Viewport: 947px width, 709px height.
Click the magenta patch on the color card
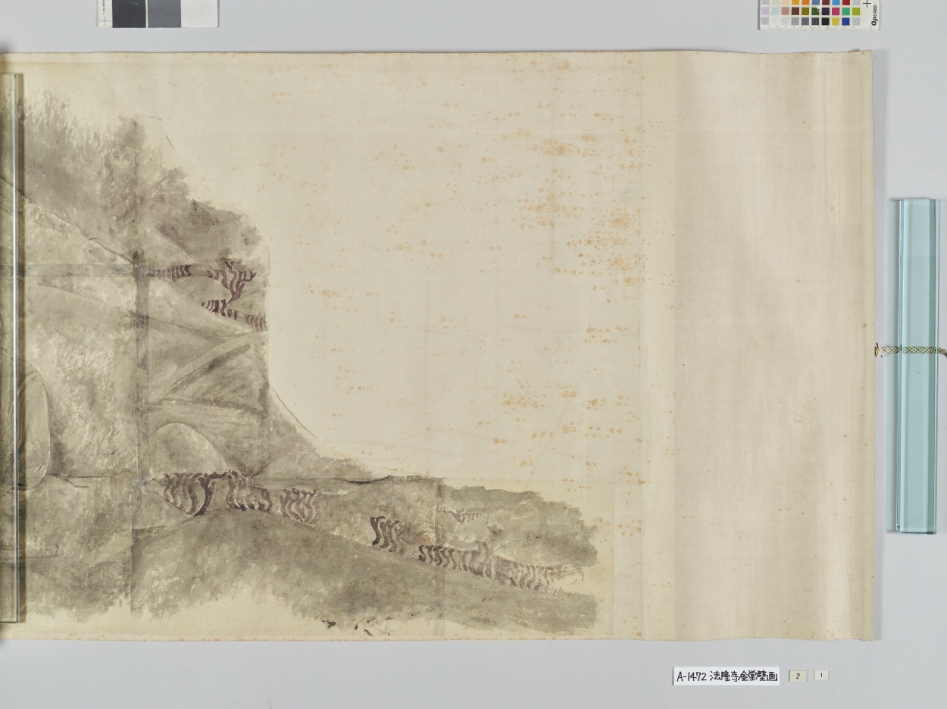pos(836,11)
